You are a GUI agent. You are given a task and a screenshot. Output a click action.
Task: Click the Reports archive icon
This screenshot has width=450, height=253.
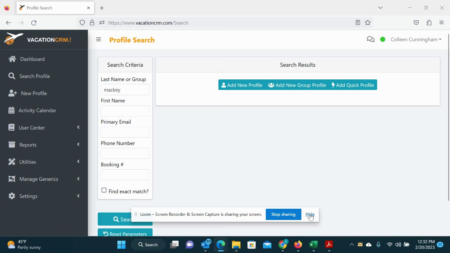(12, 145)
